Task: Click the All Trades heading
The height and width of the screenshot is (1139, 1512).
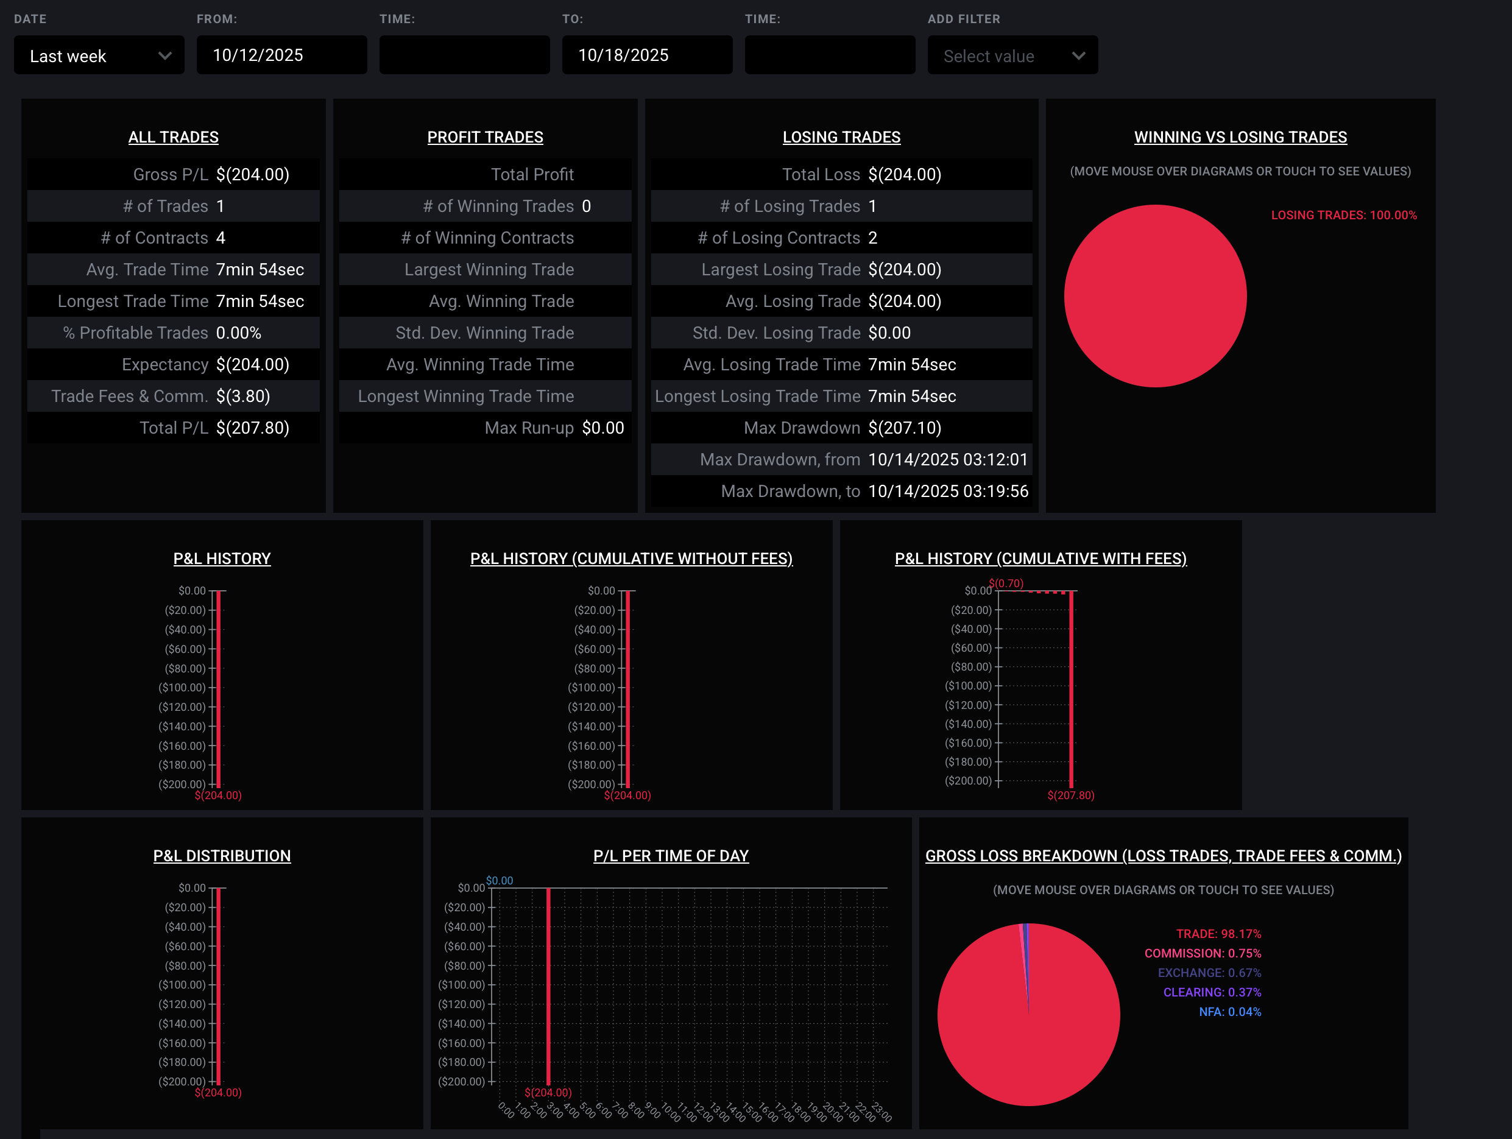Action: (173, 136)
